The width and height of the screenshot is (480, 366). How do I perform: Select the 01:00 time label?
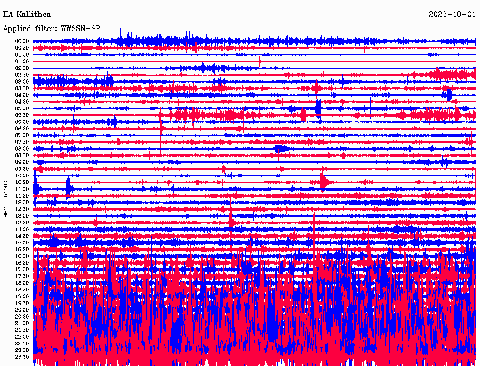point(22,55)
